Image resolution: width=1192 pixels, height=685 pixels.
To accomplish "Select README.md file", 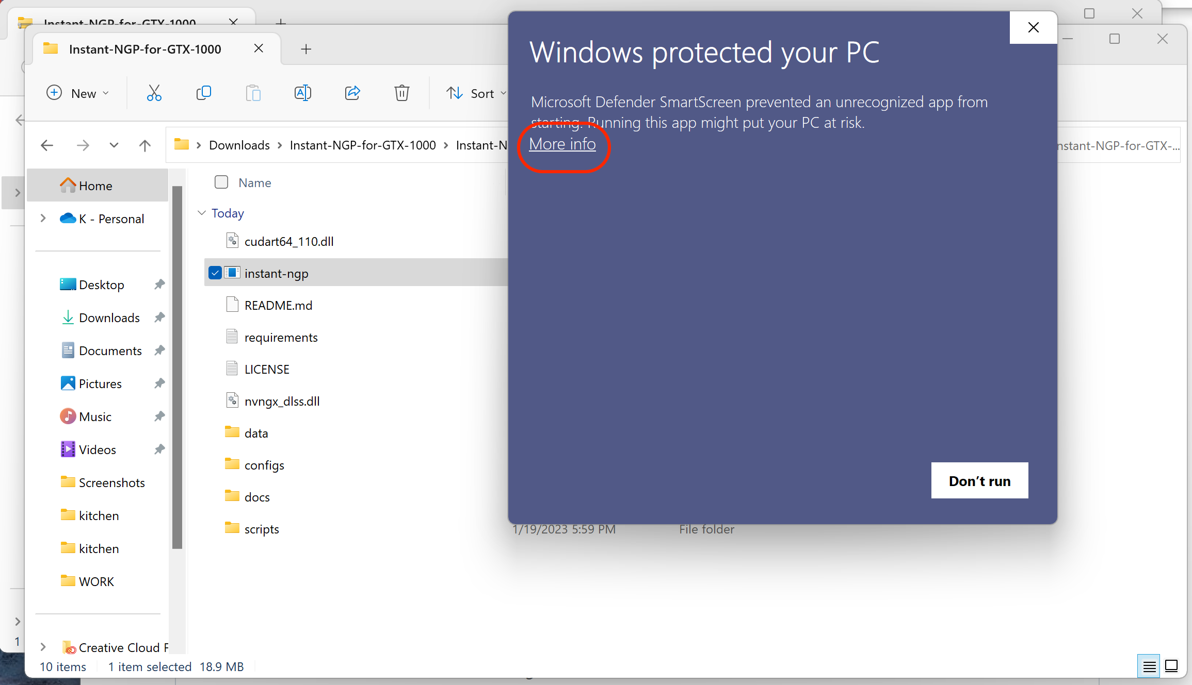I will (x=279, y=305).
